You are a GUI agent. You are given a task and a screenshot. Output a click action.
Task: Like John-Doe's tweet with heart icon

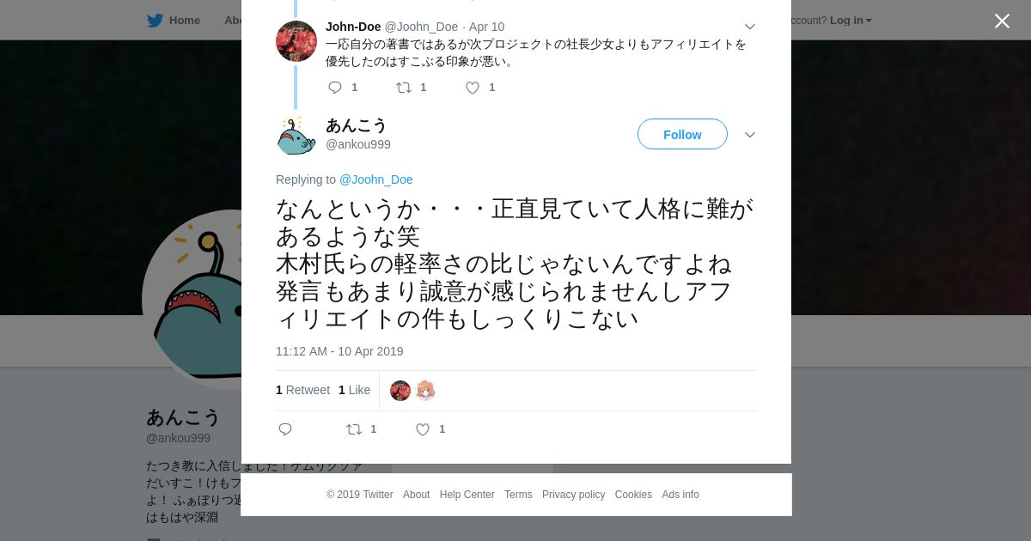473,88
